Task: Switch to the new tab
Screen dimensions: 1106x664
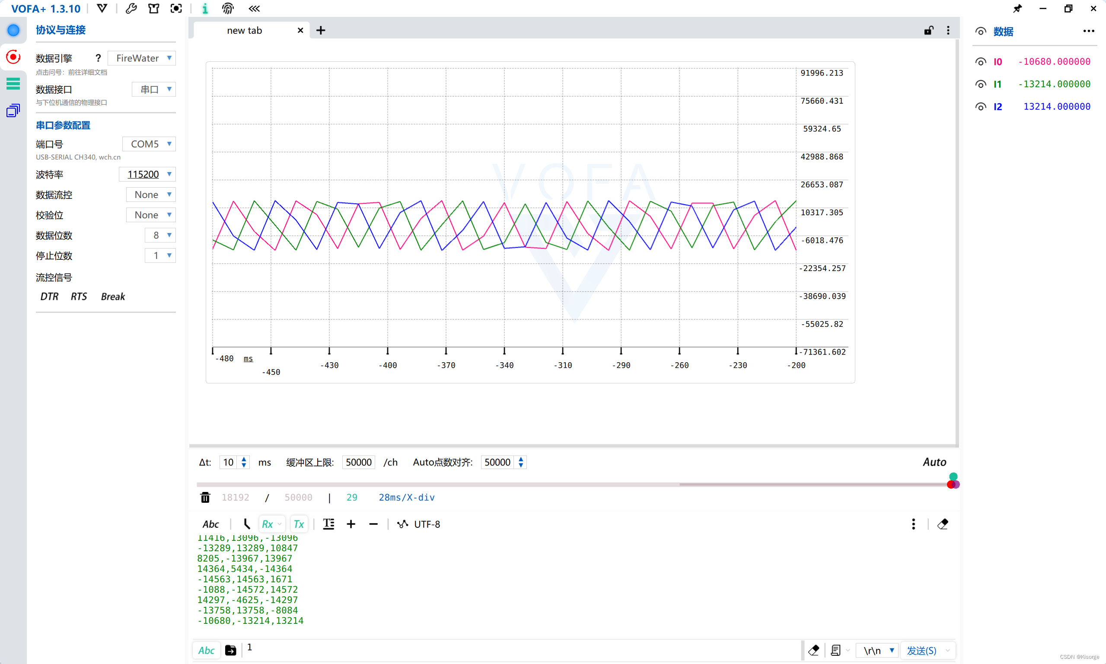Action: [245, 30]
